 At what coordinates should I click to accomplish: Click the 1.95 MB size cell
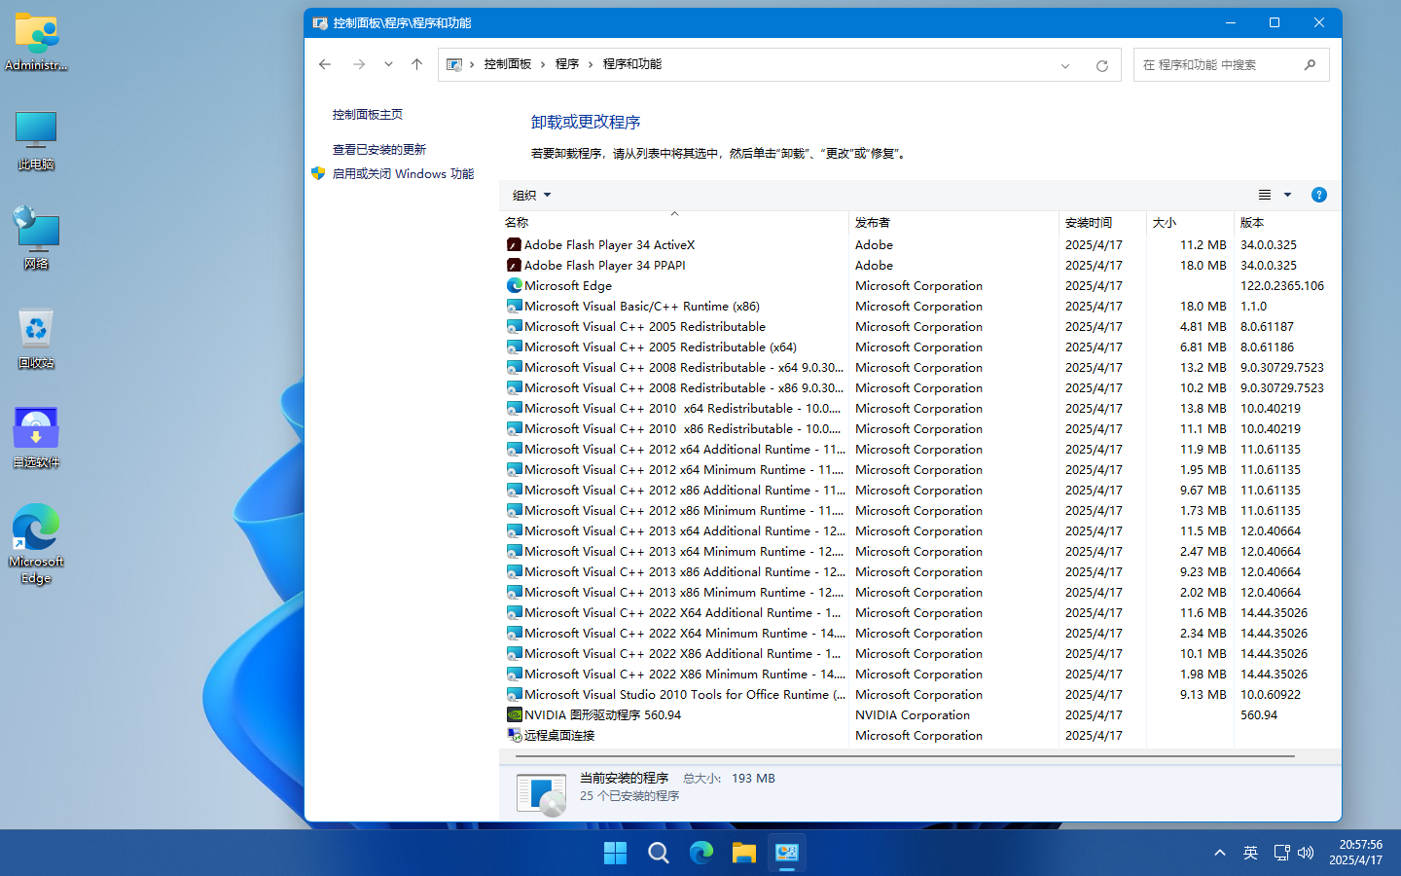[x=1203, y=469]
